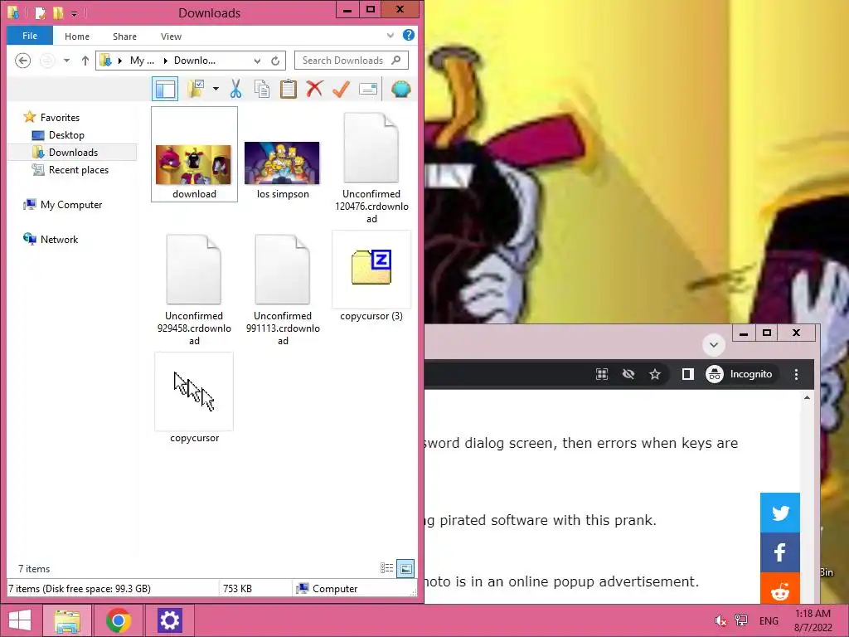Select the Unconfirmed 991113.crdownload file
The height and width of the screenshot is (637, 849).
click(283, 289)
